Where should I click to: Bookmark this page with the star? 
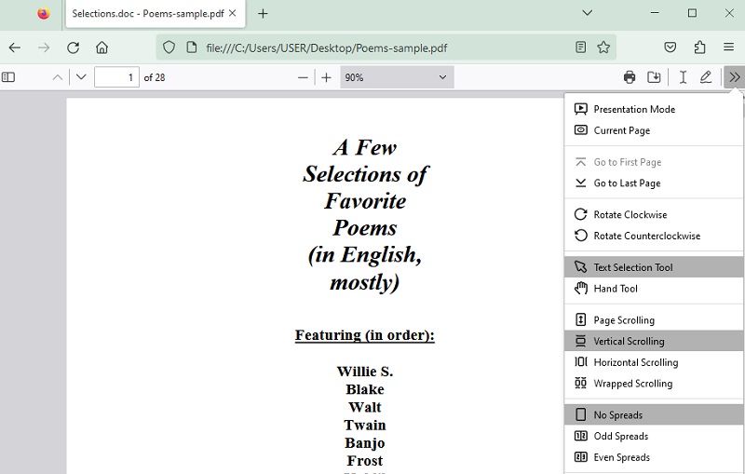[603, 47]
